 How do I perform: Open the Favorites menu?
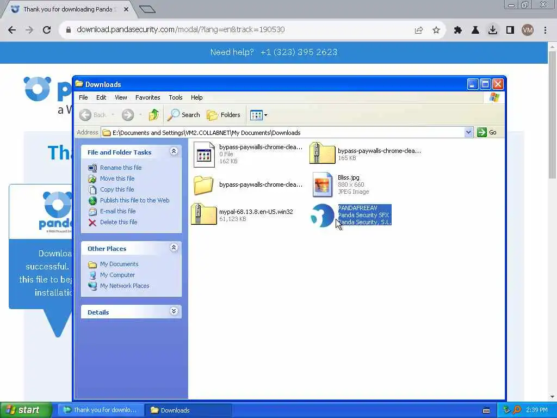[148, 97]
